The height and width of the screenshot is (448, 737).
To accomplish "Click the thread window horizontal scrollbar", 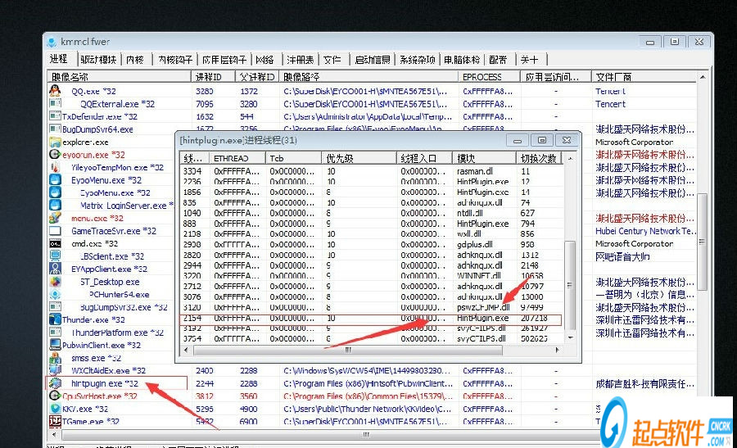I will click(x=348, y=350).
